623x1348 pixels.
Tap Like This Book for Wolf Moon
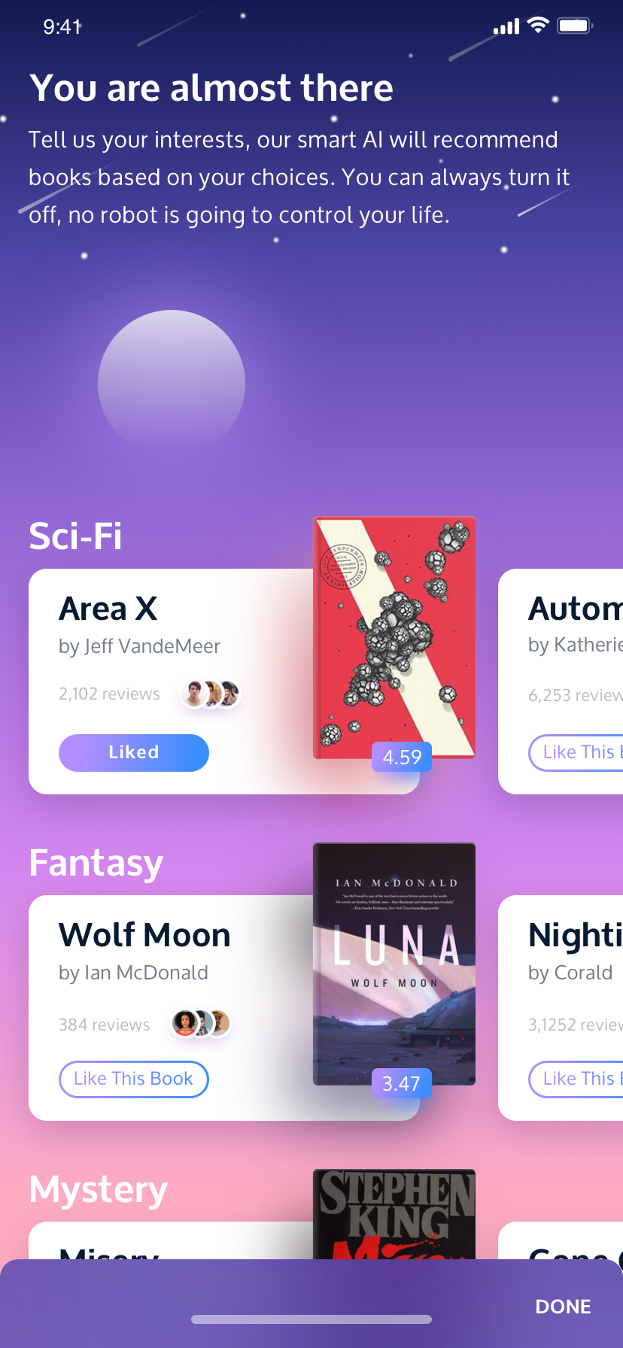point(134,1079)
